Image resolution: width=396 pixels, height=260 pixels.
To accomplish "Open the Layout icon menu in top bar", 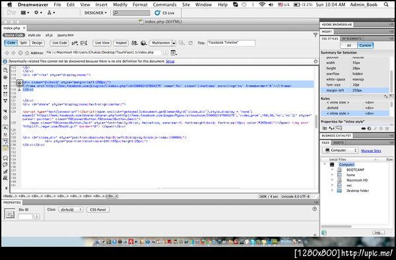I will pyautogui.click(x=25, y=13).
